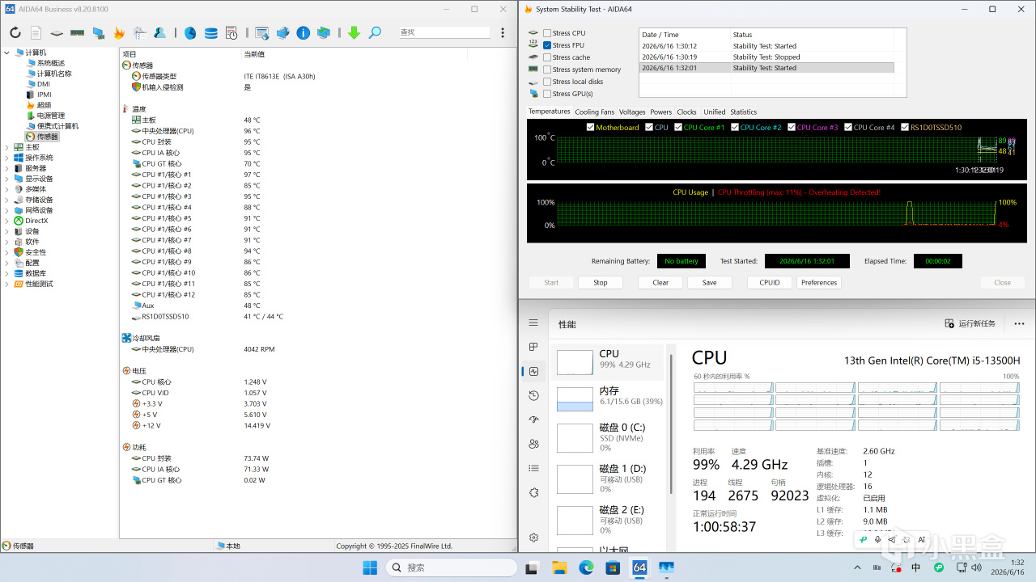Switch to the Voltages tab
This screenshot has height=582, width=1036.
coord(632,112)
